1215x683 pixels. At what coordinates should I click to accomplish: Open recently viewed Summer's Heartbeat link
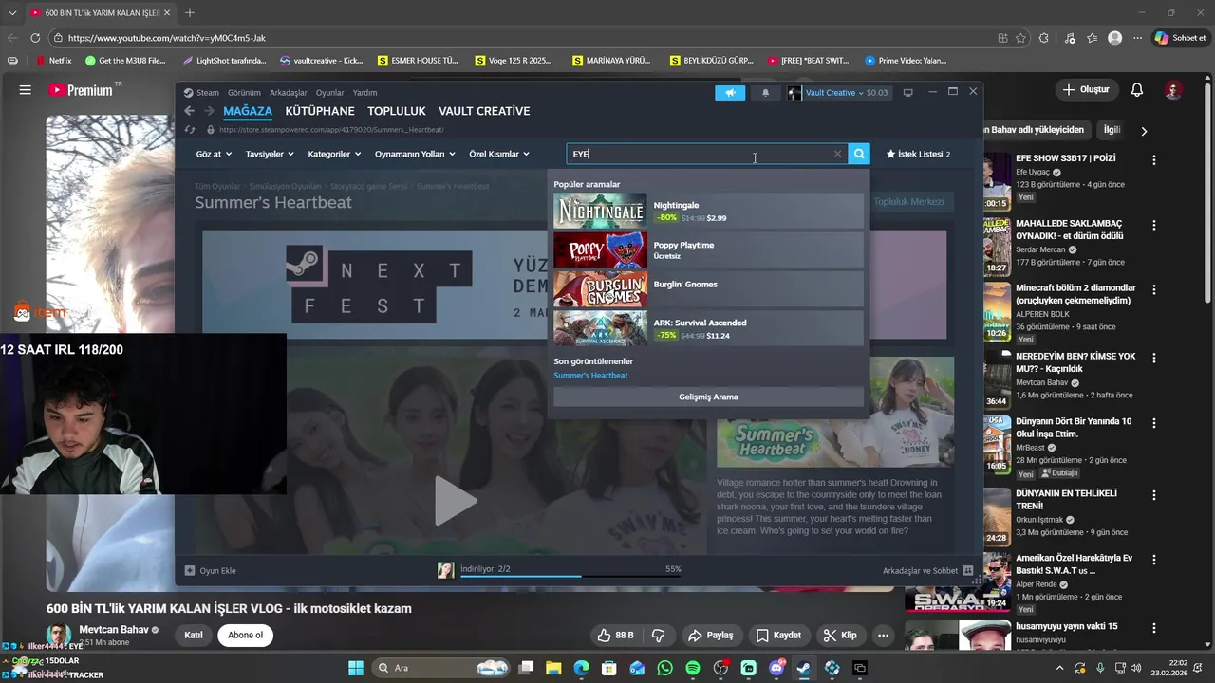[x=590, y=376]
